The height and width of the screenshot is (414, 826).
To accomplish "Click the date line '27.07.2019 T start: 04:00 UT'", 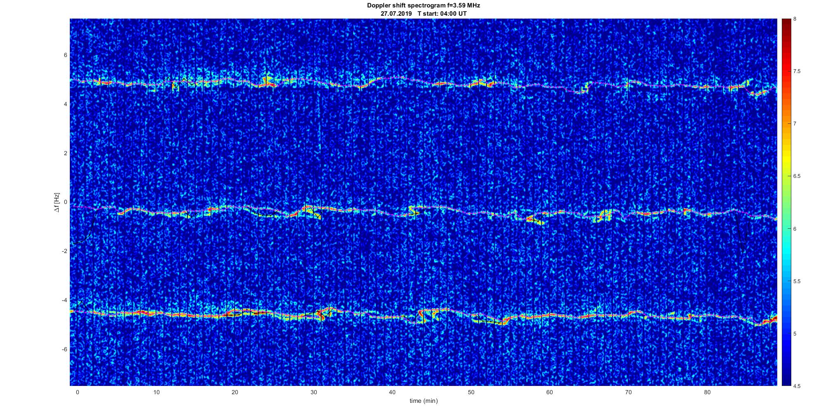I will [423, 14].
